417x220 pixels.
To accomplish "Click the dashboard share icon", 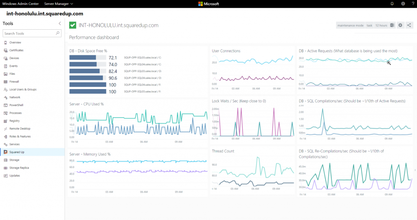I will point(409,25).
